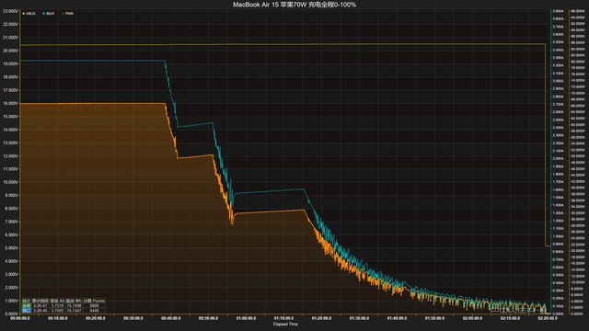Click the 00:40:00.0 time axis tick
The height and width of the screenshot is (331, 589).
[171, 318]
